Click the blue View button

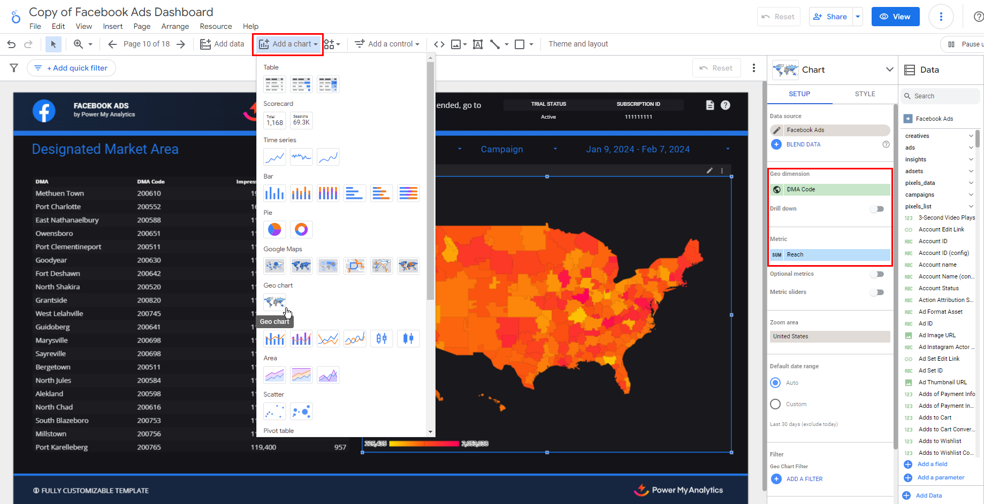click(x=895, y=17)
